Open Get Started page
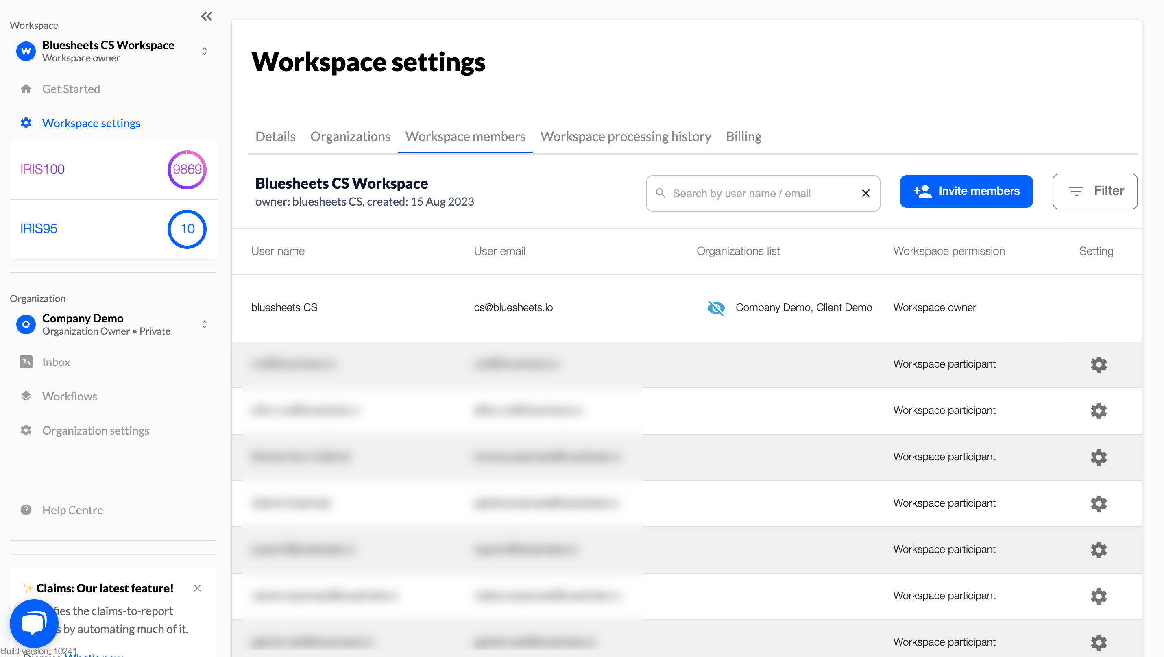Image resolution: width=1164 pixels, height=657 pixels. (x=71, y=89)
